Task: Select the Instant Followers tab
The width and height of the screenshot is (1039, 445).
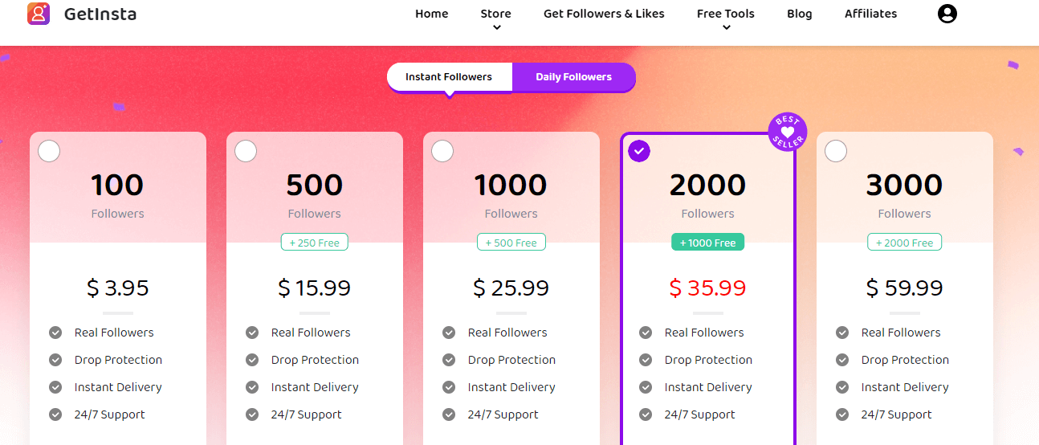Action: 449,77
